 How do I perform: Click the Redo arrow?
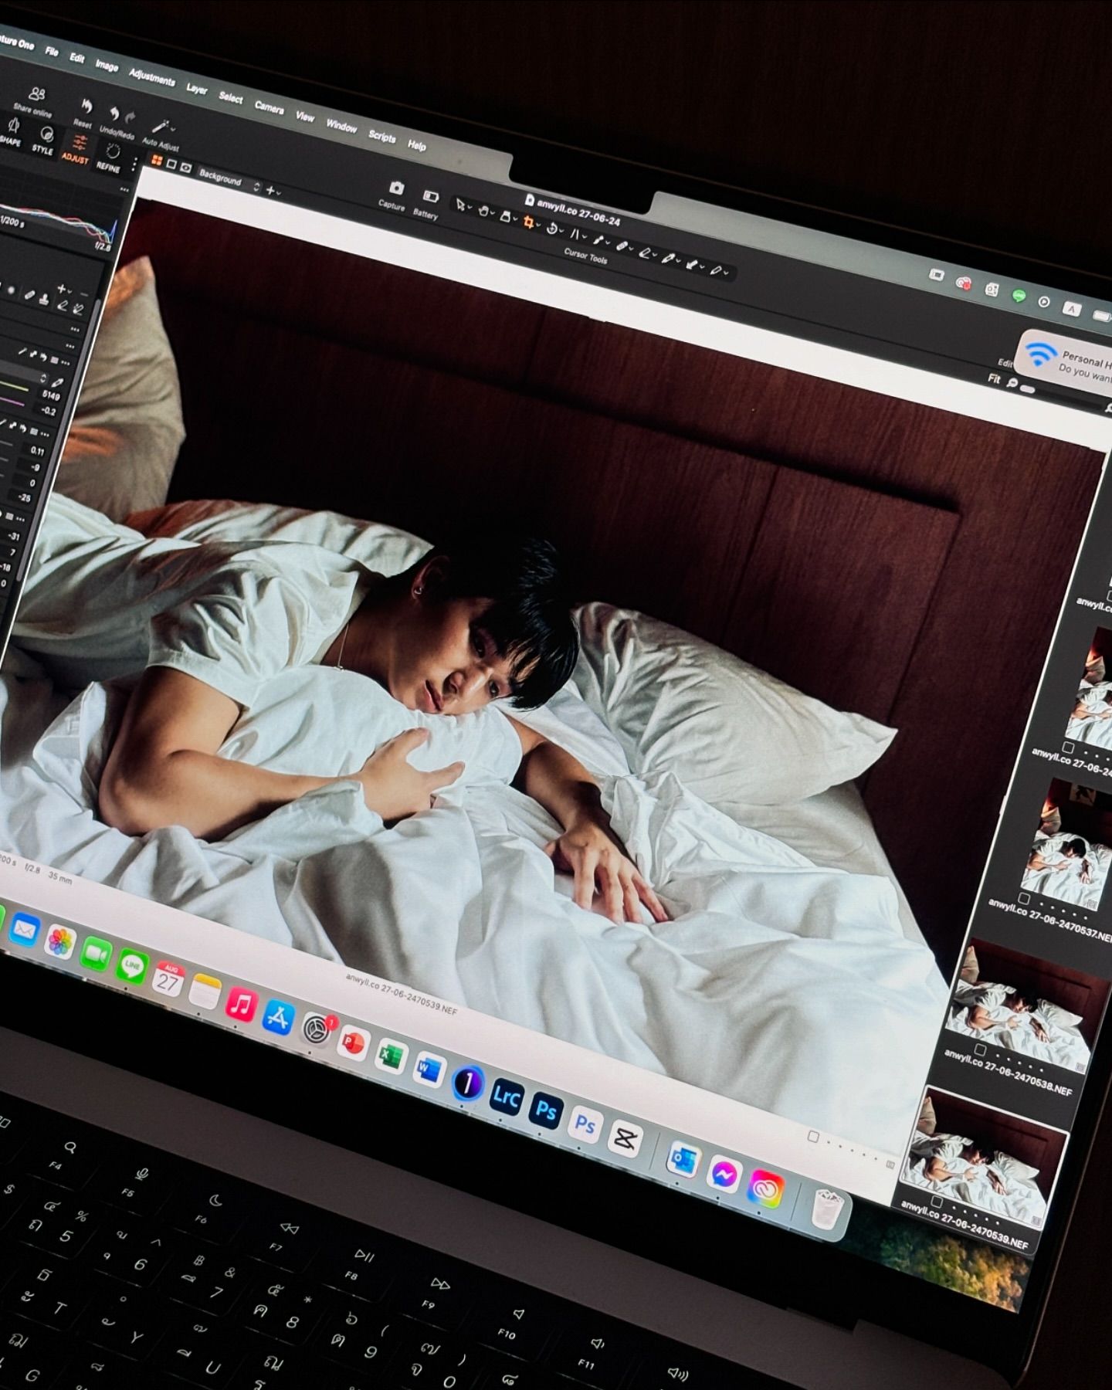pyautogui.click(x=131, y=118)
